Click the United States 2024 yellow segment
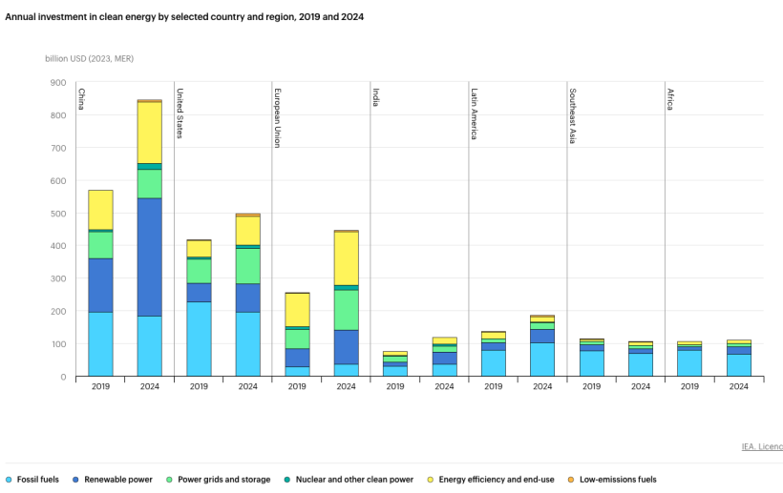Screen dimensions: 783x493 pyautogui.click(x=248, y=231)
